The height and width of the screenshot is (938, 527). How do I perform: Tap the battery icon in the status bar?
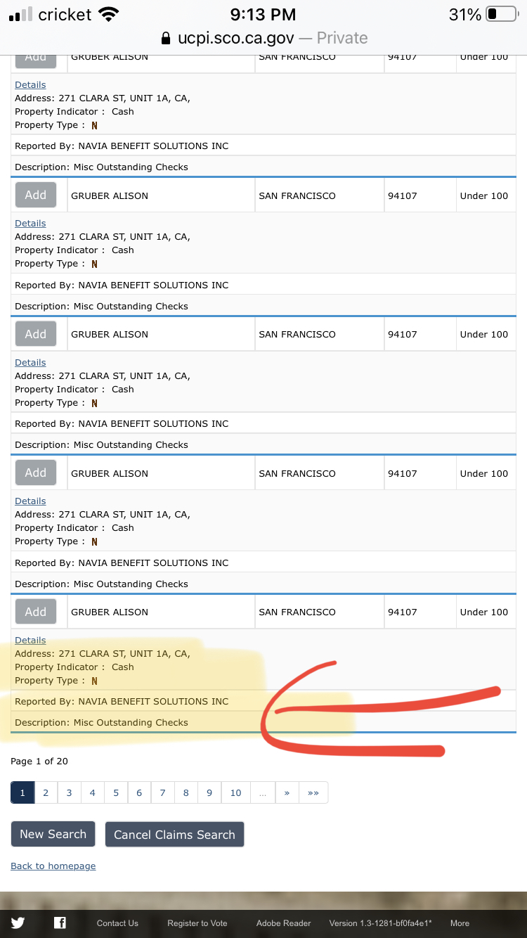501,14
